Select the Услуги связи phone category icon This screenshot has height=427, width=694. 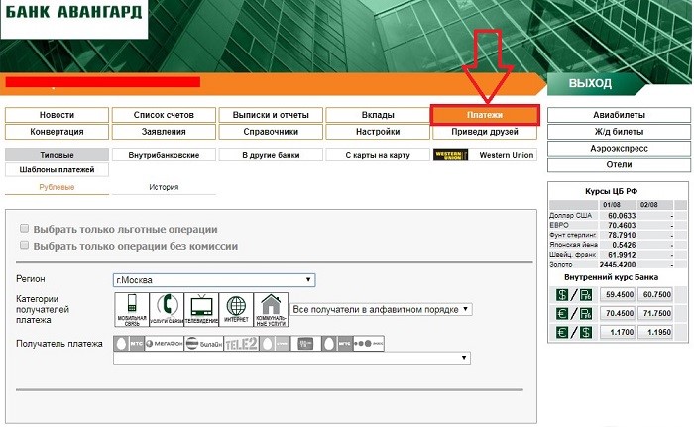tap(167, 309)
